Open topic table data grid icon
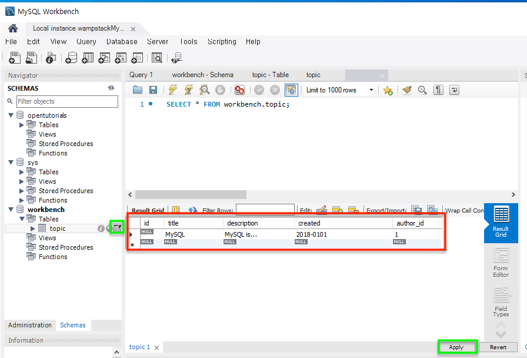 pos(117,228)
